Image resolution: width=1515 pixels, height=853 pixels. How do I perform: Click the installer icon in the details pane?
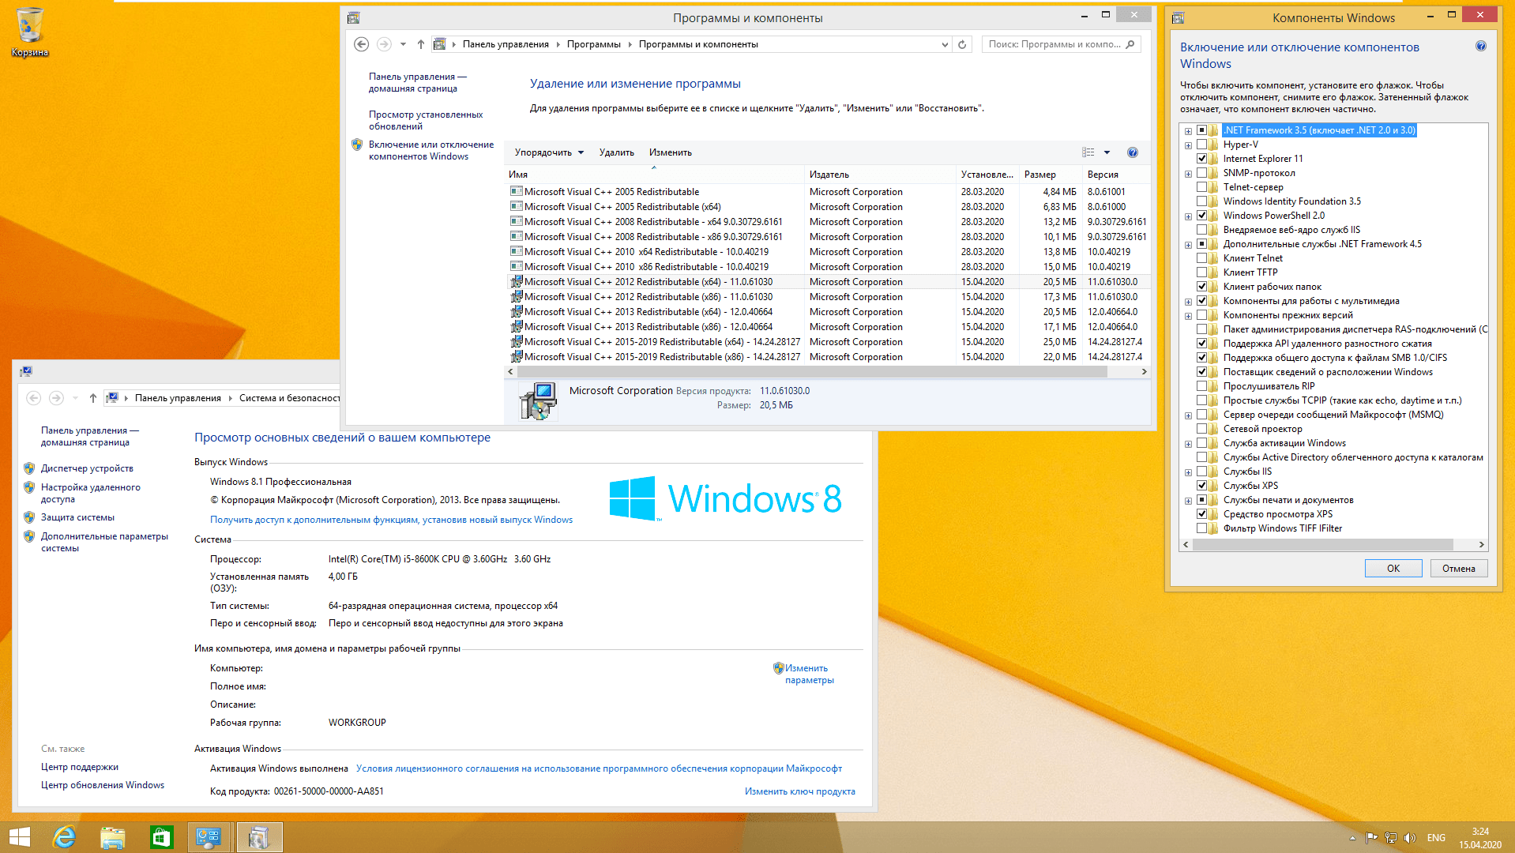(538, 400)
